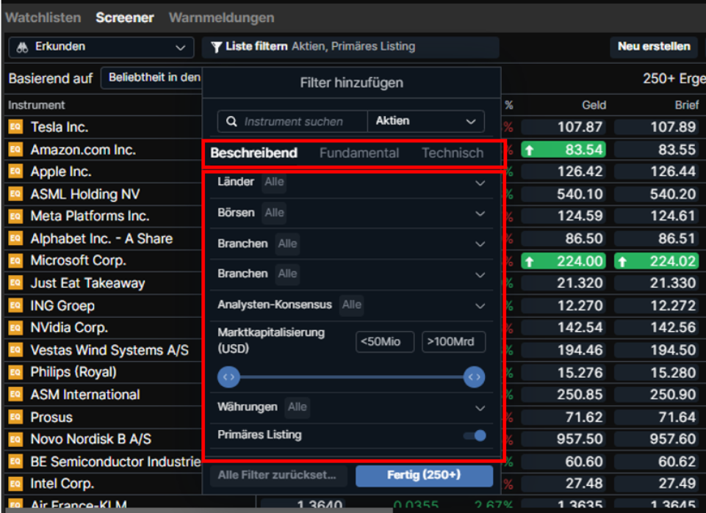Switch to the Fundamental tab
Viewport: 706px width, 513px height.
pyautogui.click(x=359, y=153)
